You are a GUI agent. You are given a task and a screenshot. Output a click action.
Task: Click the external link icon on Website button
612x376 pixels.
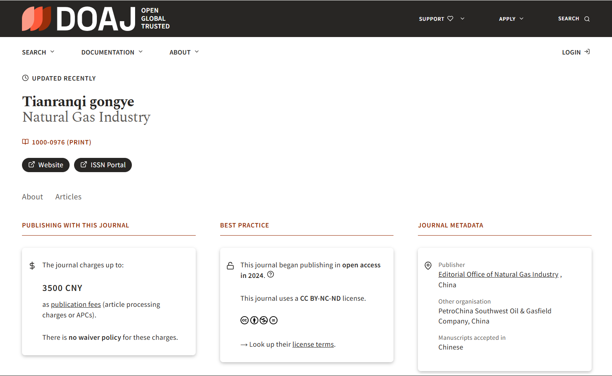pos(31,165)
